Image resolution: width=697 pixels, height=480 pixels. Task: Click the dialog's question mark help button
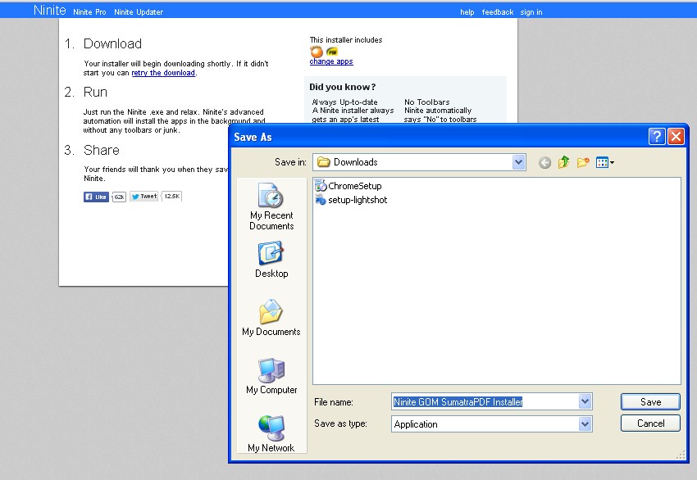(657, 137)
